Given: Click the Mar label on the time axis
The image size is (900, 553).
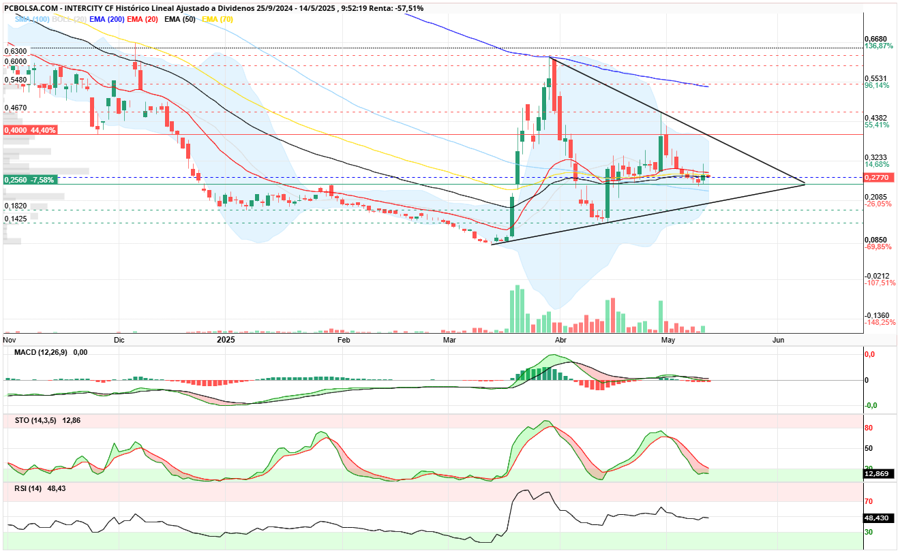Looking at the screenshot, I should tap(449, 339).
